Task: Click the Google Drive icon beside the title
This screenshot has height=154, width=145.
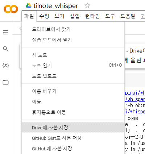Action: (29, 5)
